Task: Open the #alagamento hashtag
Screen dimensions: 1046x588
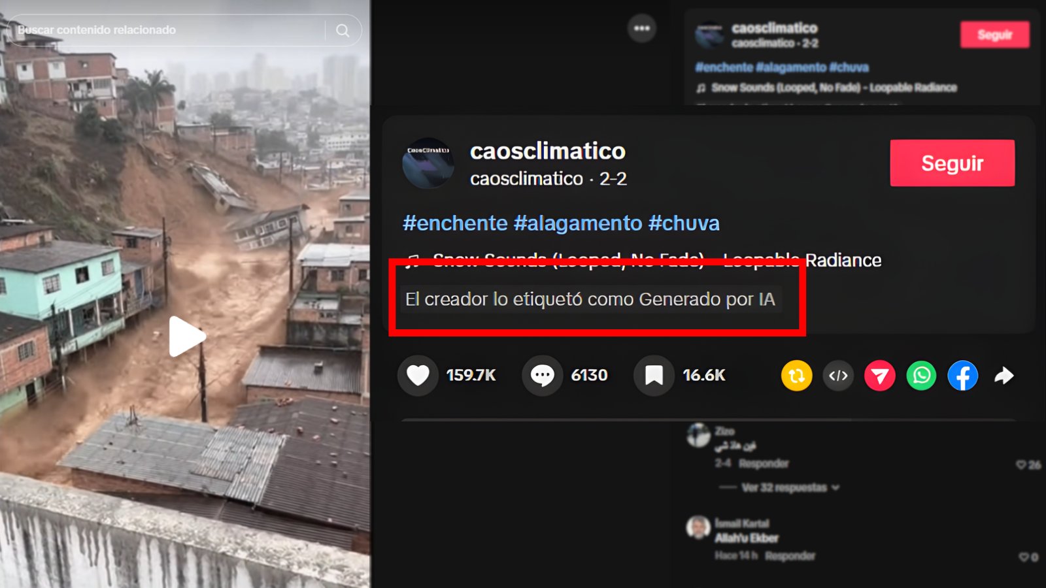Action: (x=578, y=223)
